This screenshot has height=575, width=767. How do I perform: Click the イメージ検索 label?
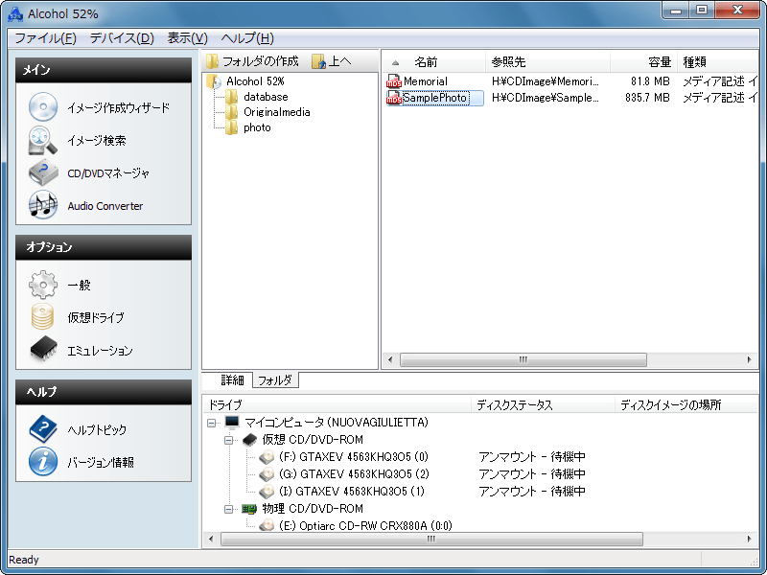pyautogui.click(x=97, y=141)
